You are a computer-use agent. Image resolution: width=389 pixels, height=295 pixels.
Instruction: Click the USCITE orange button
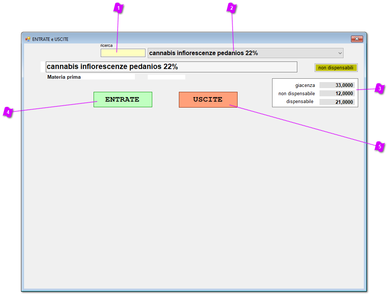pyautogui.click(x=208, y=100)
